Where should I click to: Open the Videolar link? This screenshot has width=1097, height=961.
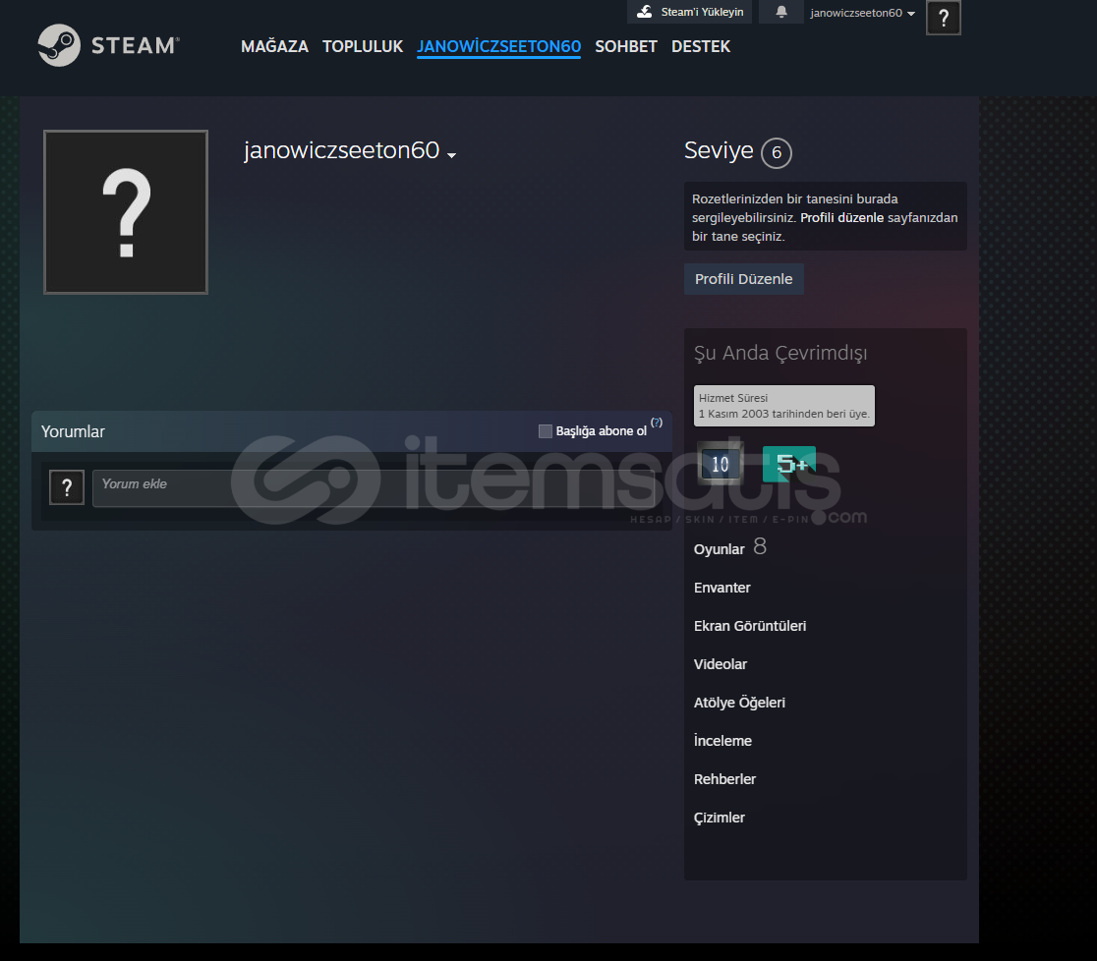click(720, 664)
